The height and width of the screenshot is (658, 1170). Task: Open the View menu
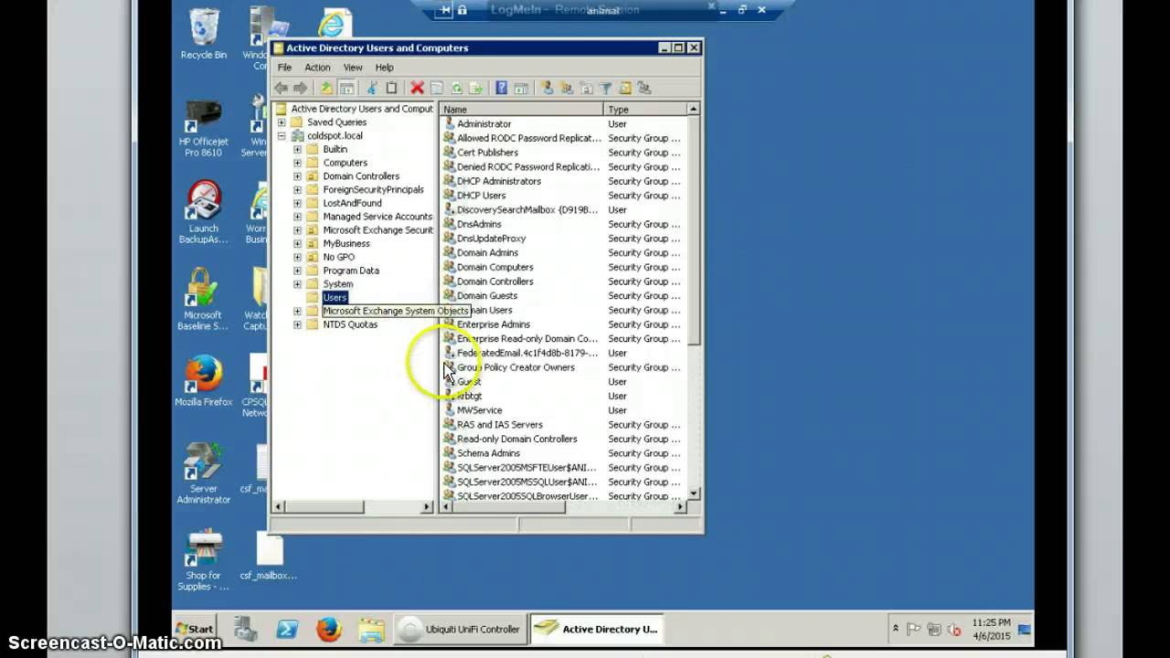coord(353,68)
